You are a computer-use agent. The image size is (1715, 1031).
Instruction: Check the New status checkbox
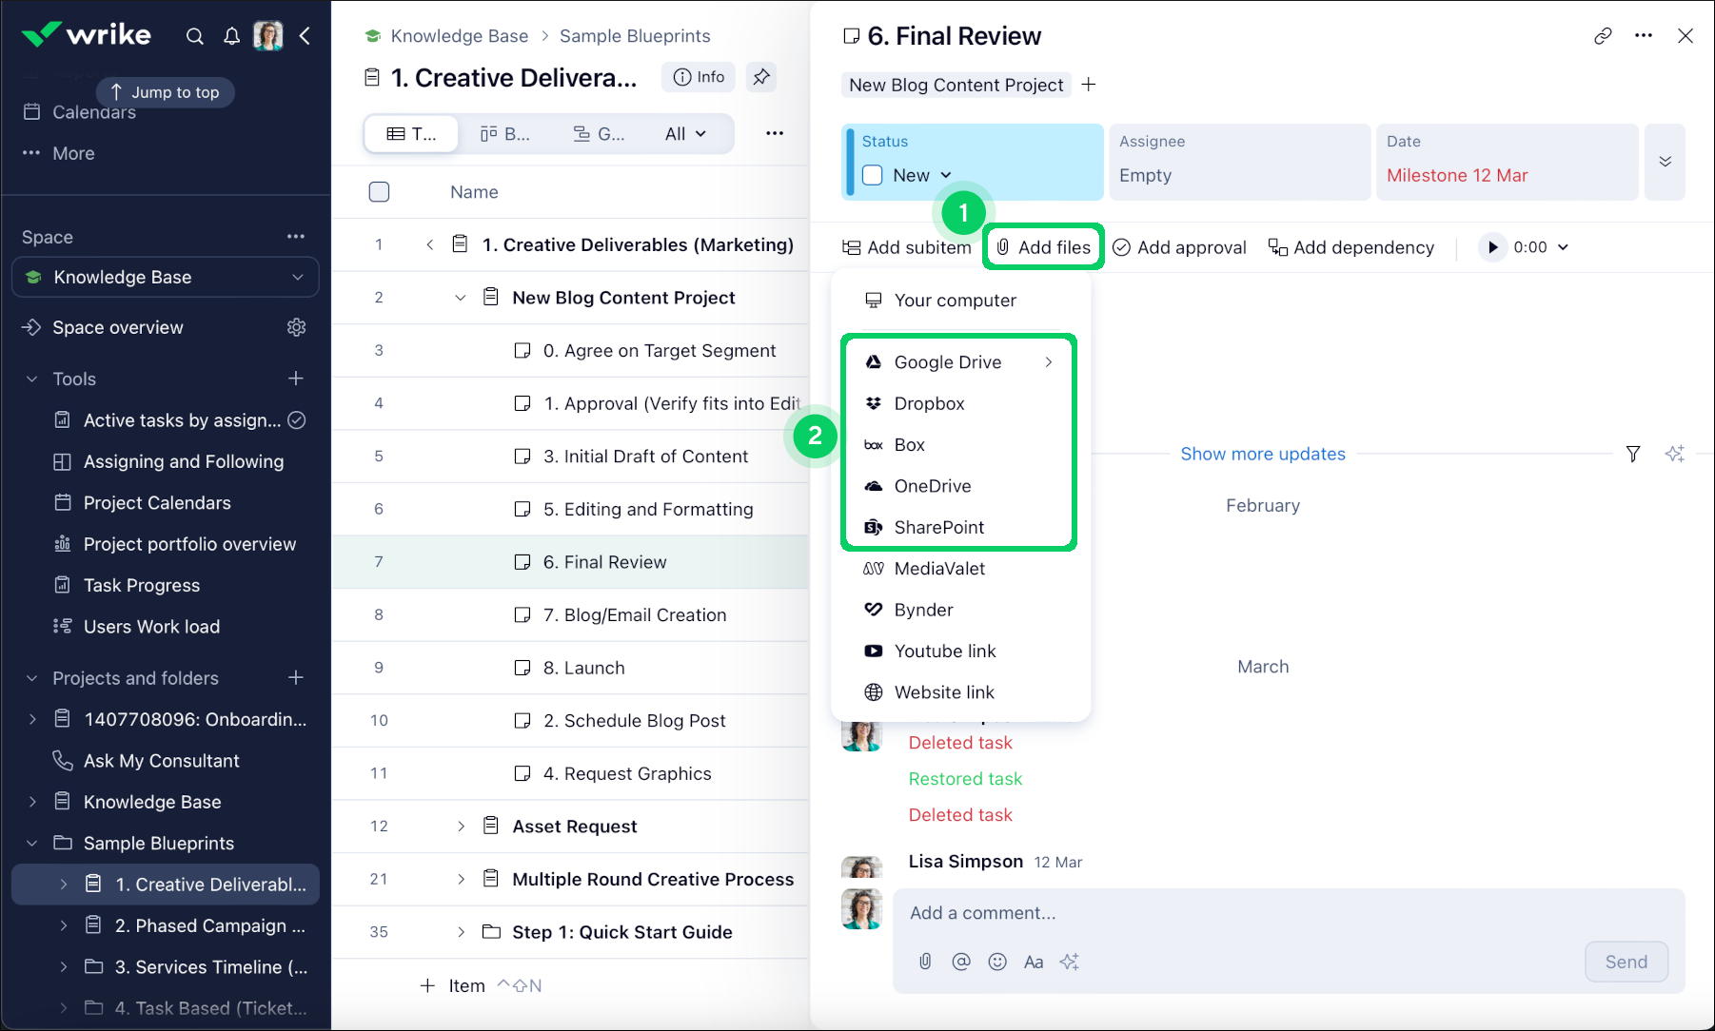(x=873, y=175)
